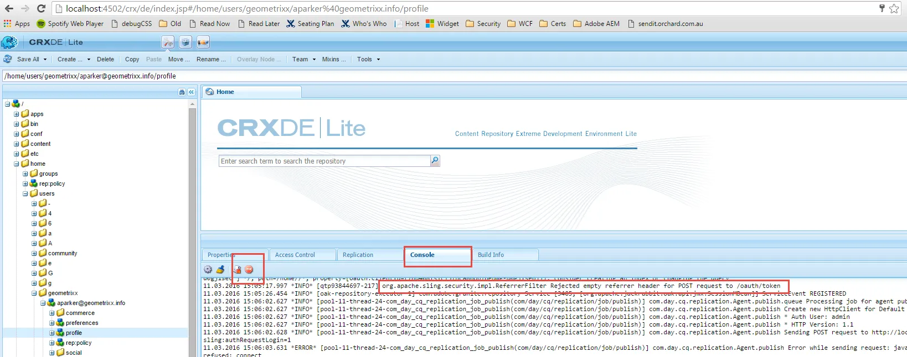907x357 pixels.
Task: Open the binoculars search icon in tree panel
Action: click(182, 92)
